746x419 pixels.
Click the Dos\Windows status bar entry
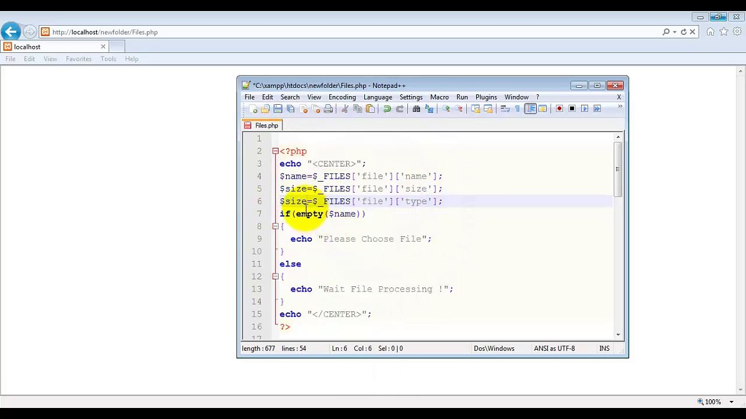click(494, 349)
